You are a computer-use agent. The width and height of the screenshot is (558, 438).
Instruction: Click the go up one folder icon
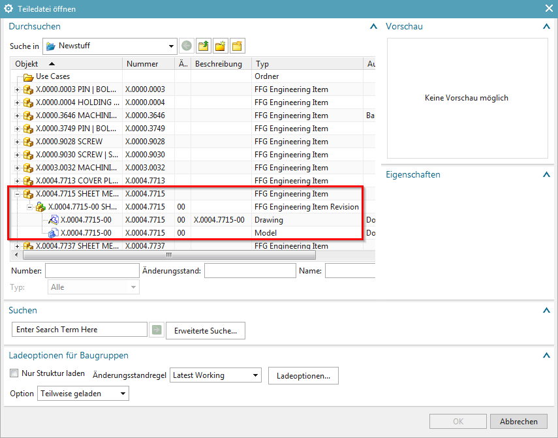coord(204,46)
